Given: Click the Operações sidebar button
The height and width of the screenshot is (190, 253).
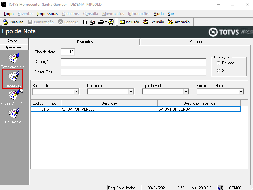Looking at the screenshot, I should [x=14, y=47].
